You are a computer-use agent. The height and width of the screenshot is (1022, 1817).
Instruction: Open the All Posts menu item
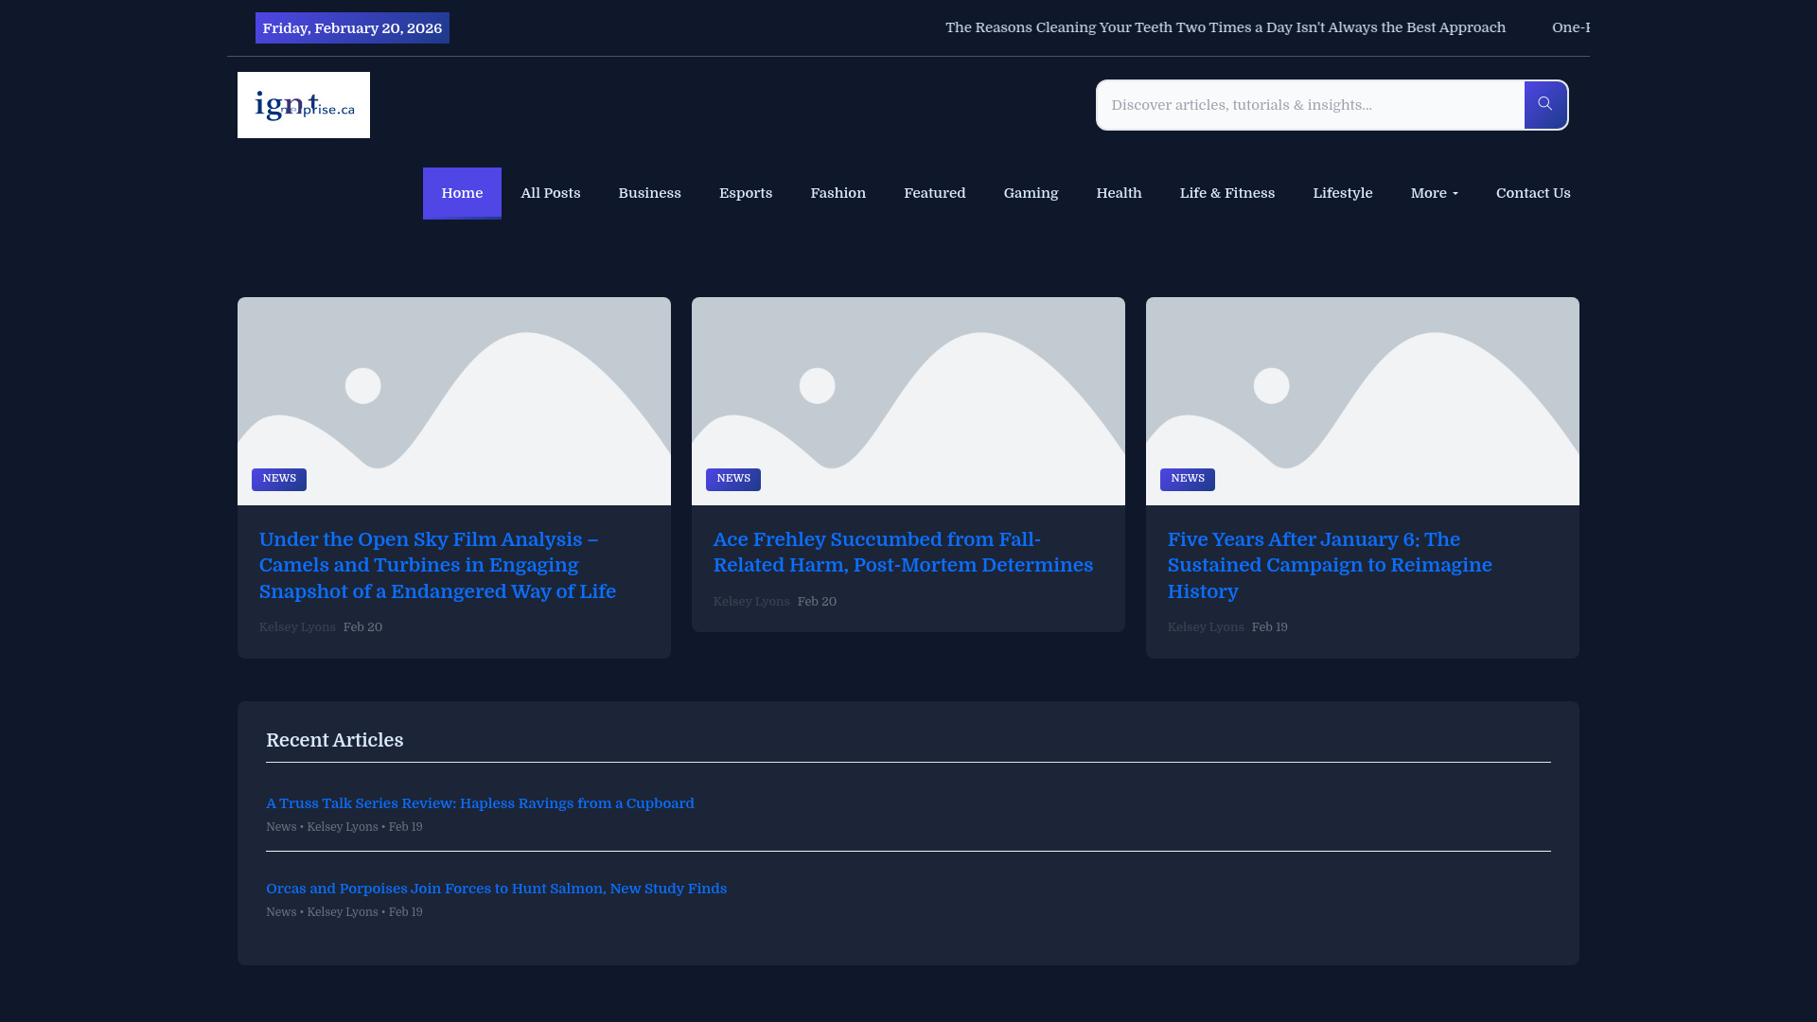point(551,193)
